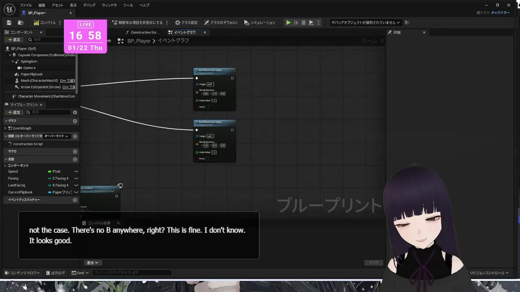Image resolution: width=520 pixels, height=292 pixels.
Task: Open Browse to asset in Content Browser
Action: [x=21, y=23]
